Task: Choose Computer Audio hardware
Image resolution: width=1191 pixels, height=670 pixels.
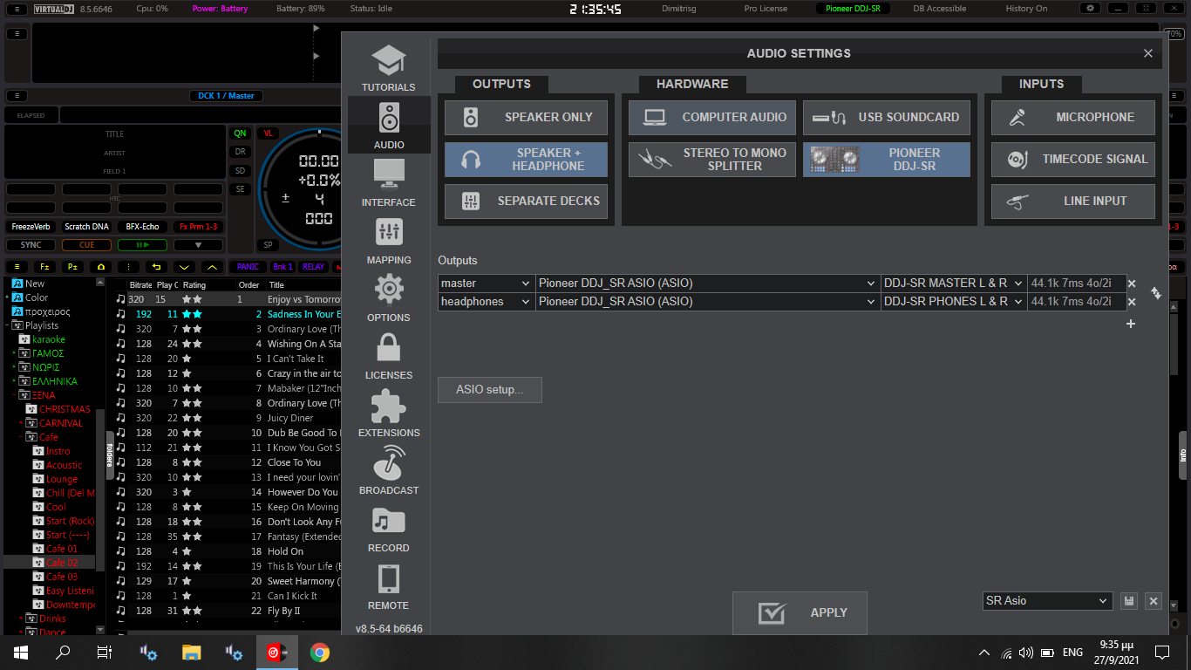Action: click(711, 117)
